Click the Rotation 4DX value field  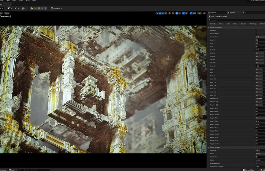pos(260,99)
